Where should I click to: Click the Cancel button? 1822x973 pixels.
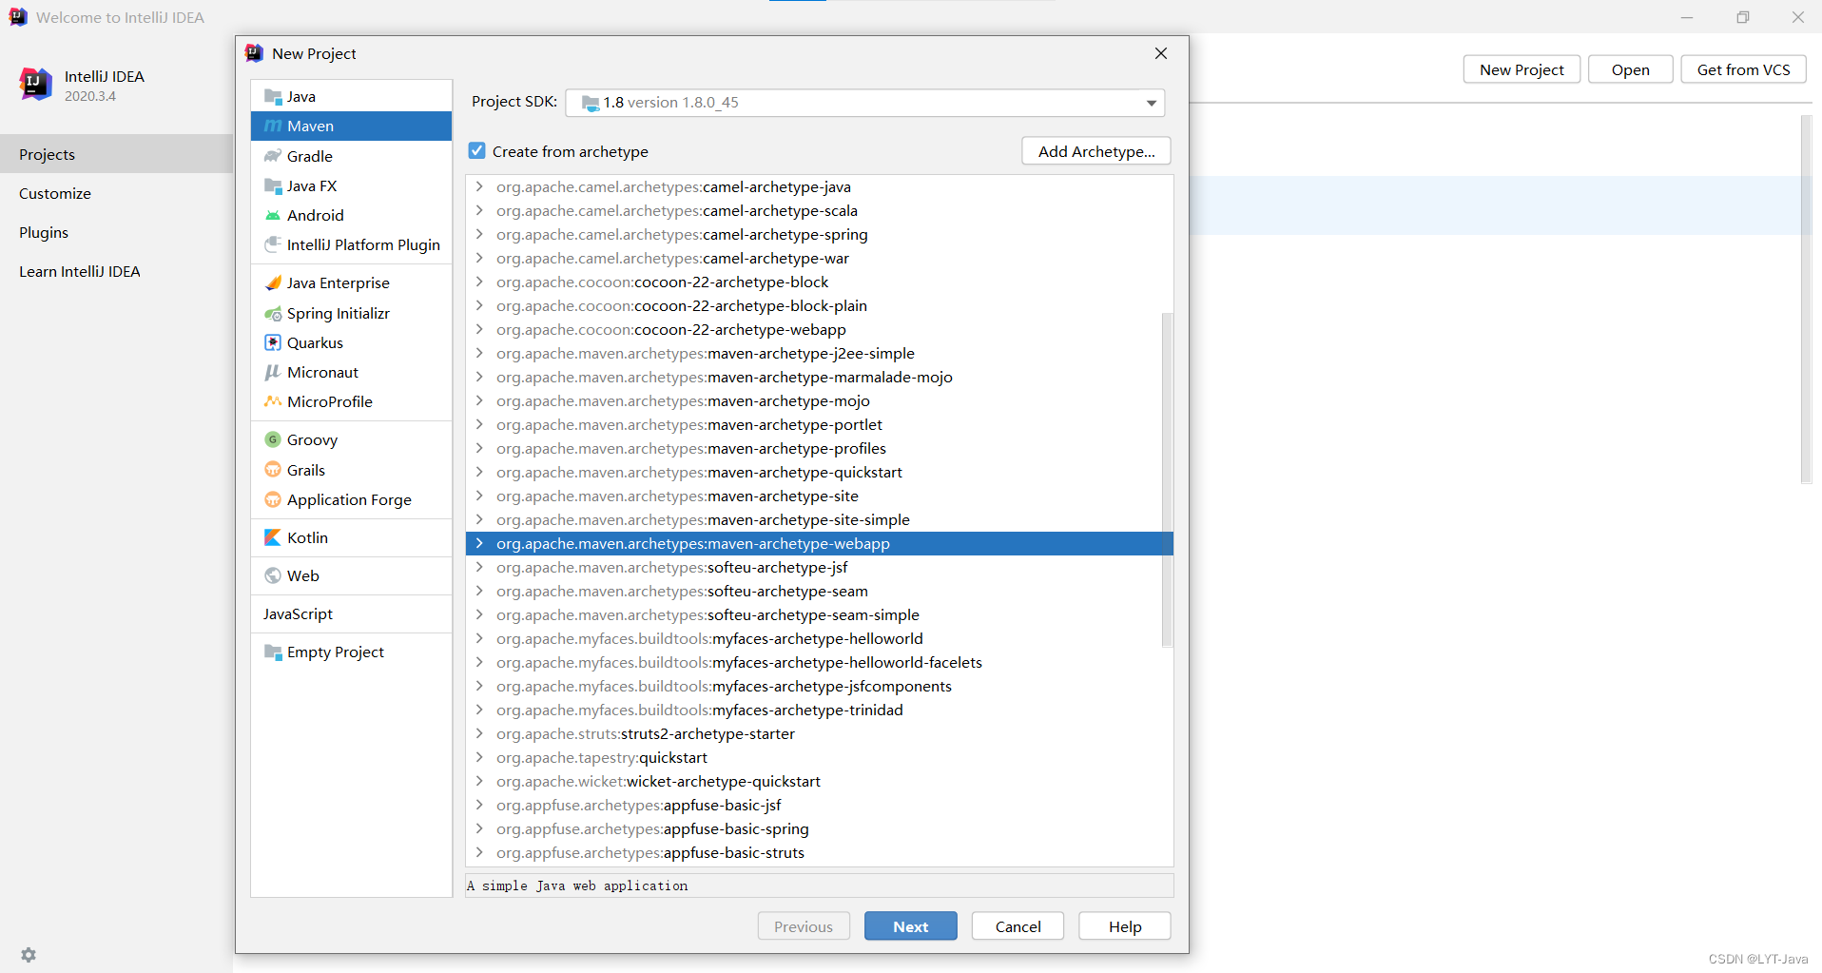click(x=1018, y=926)
